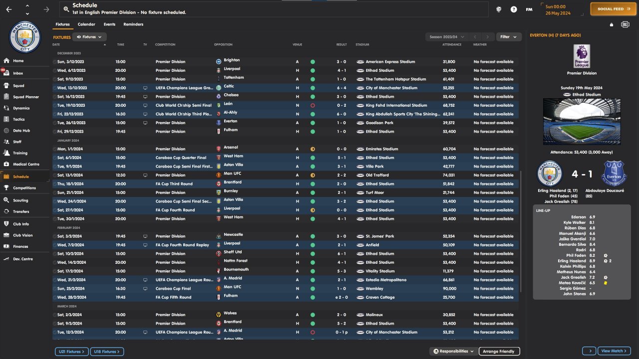Go back with the left arrow
Image resolution: width=639 pixels, height=359 pixels.
9,9
